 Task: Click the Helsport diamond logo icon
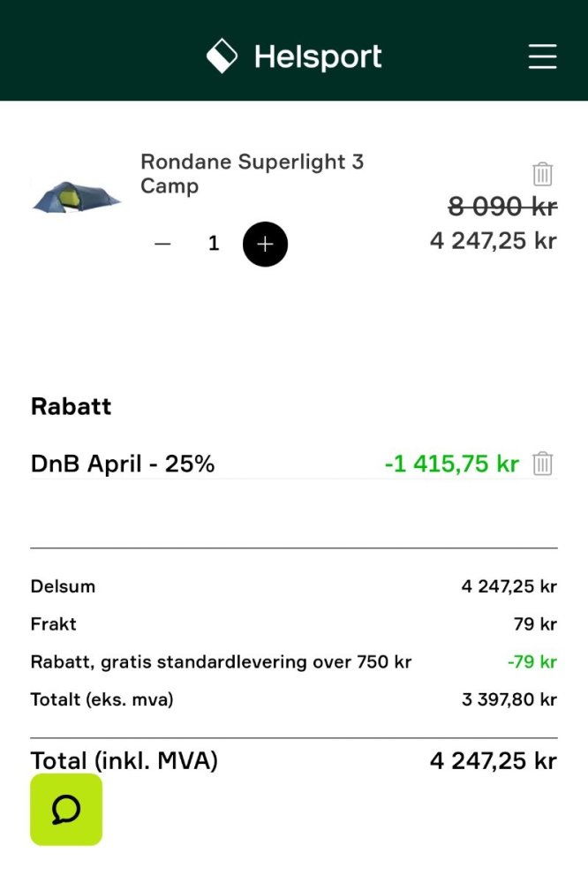click(x=222, y=57)
